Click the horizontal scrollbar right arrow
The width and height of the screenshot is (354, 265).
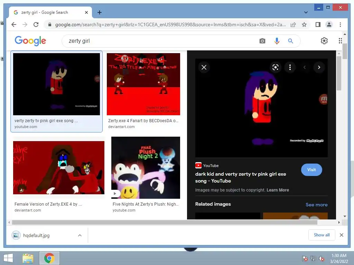click(339, 223)
